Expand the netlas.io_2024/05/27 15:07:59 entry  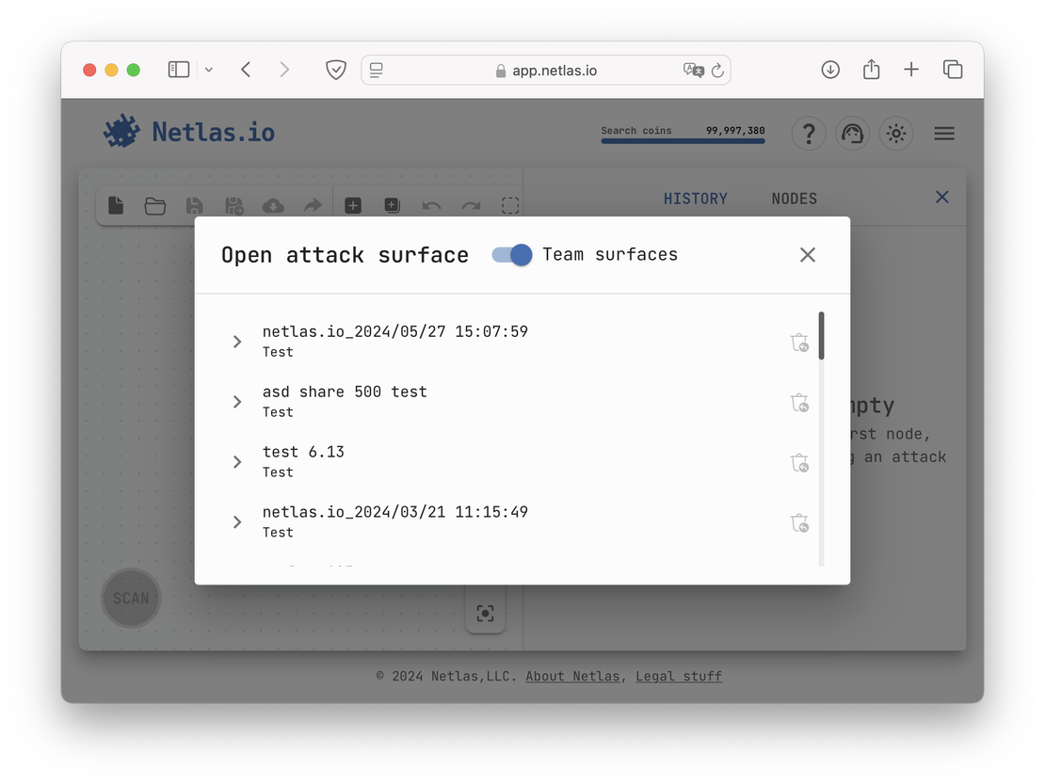237,342
